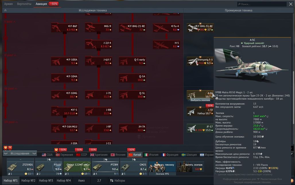Select the Tu-4 bomber card
Image resolution: width=295 pixels, height=185 pixels.
166,27
